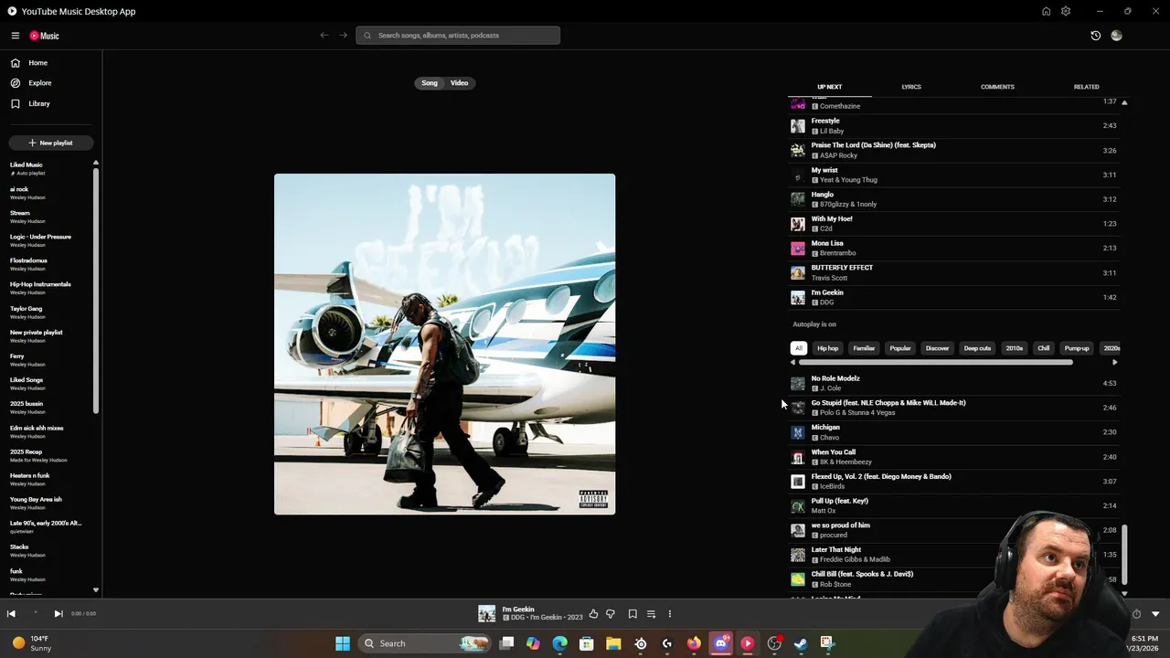The height and width of the screenshot is (658, 1170).
Task: Go back with the left arrow
Action: (x=324, y=36)
